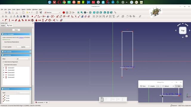Apply the Equal constraint tool
The height and width of the screenshot is (107, 191).
pyautogui.click(x=26, y=20)
